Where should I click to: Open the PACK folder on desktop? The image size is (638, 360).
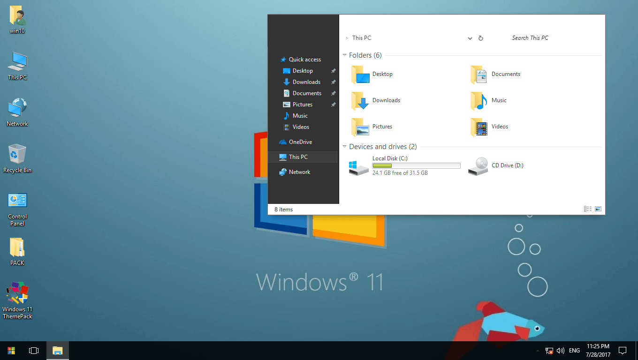point(17,252)
